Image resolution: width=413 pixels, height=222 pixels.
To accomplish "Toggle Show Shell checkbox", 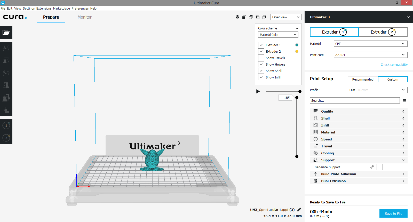I will (x=261, y=71).
